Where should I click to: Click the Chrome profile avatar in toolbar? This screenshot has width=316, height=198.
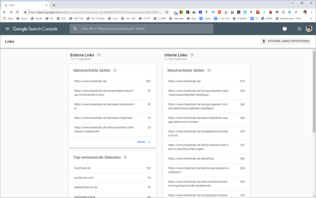click(x=305, y=12)
